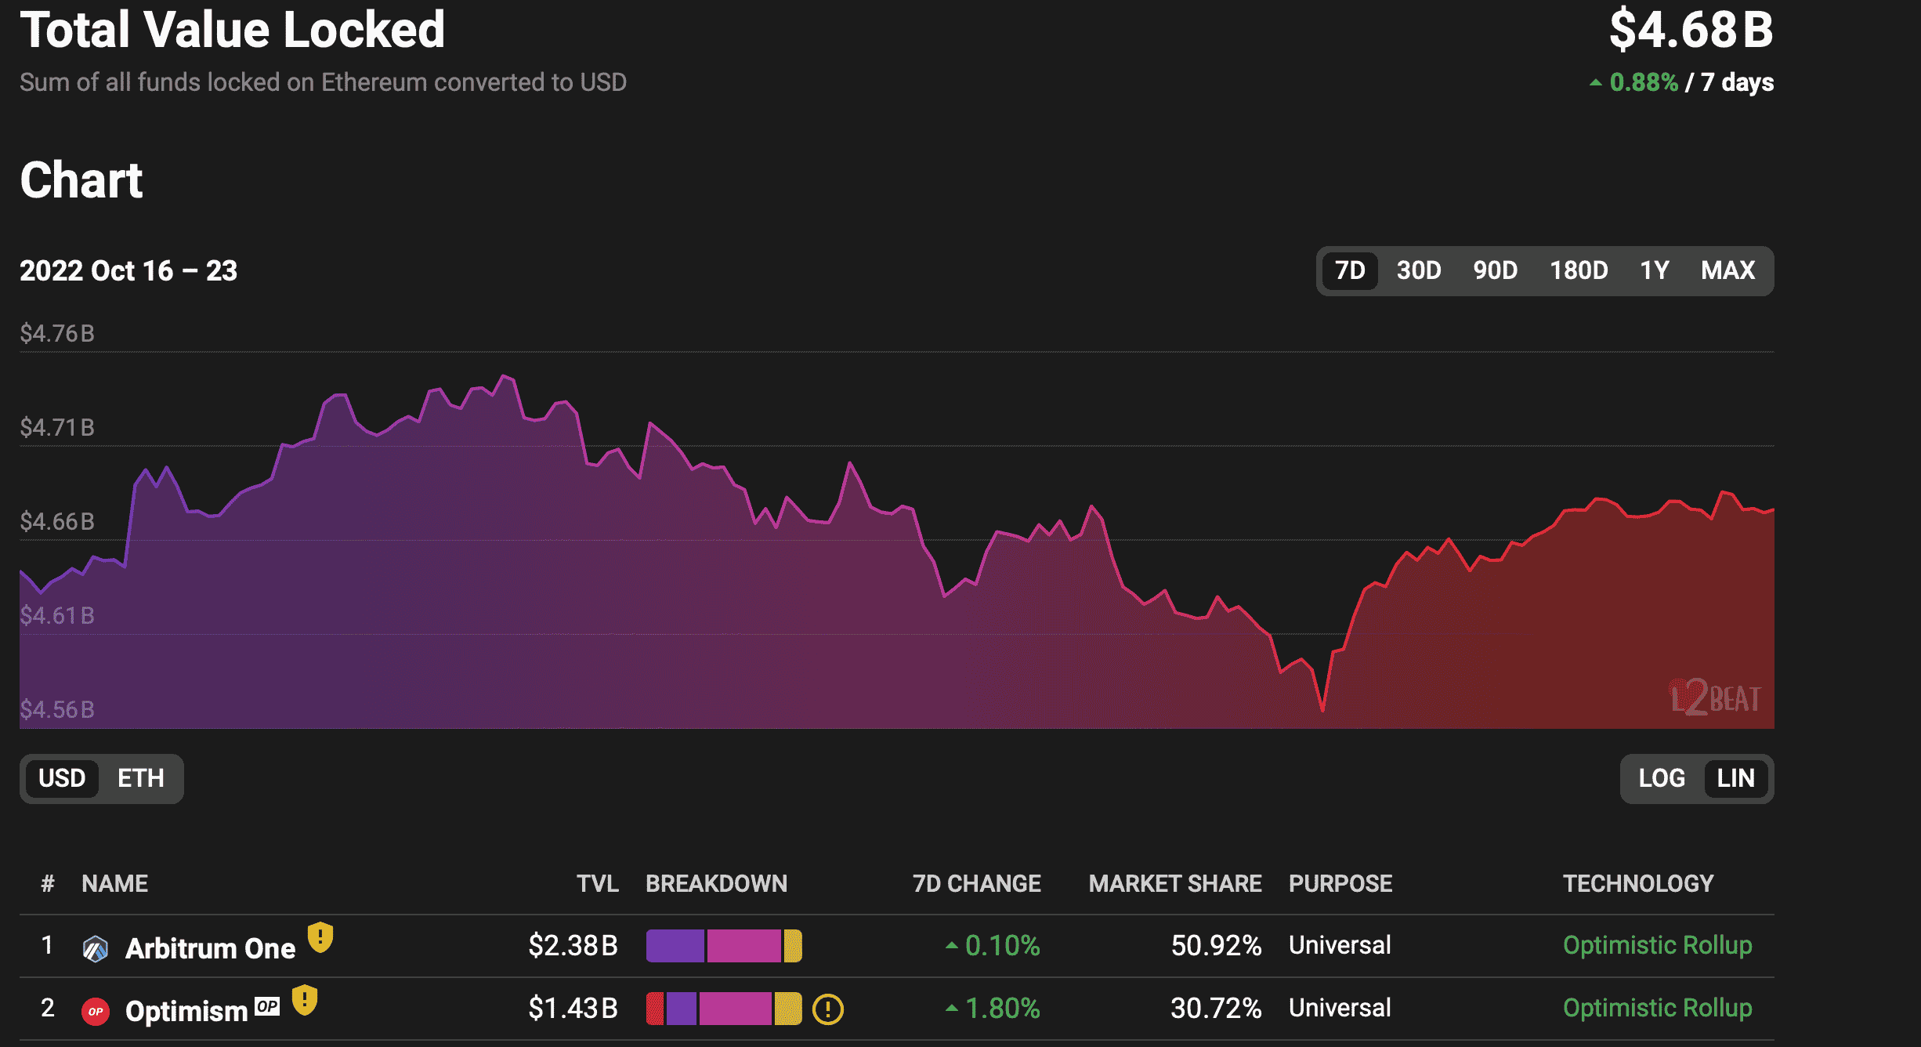
Task: Click the Optimism red OP logo icon
Action: (x=96, y=1011)
